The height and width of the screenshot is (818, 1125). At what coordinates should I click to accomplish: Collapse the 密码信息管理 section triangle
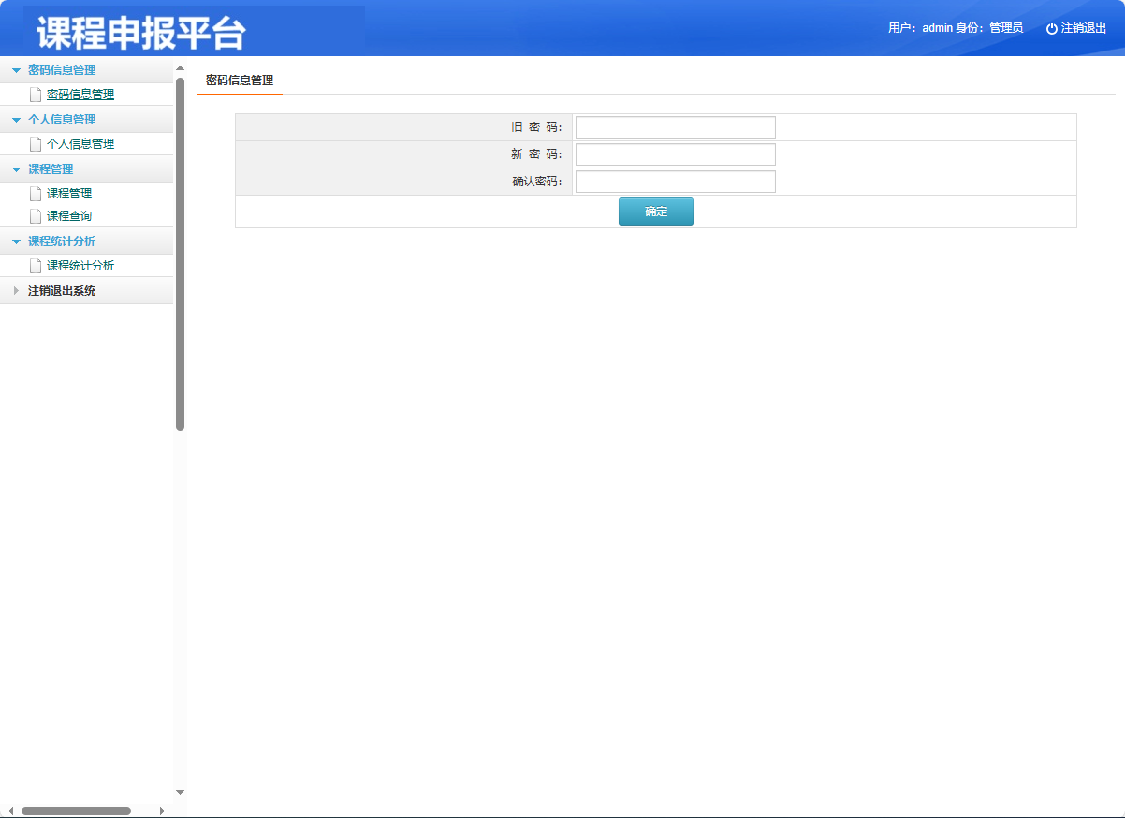[16, 69]
